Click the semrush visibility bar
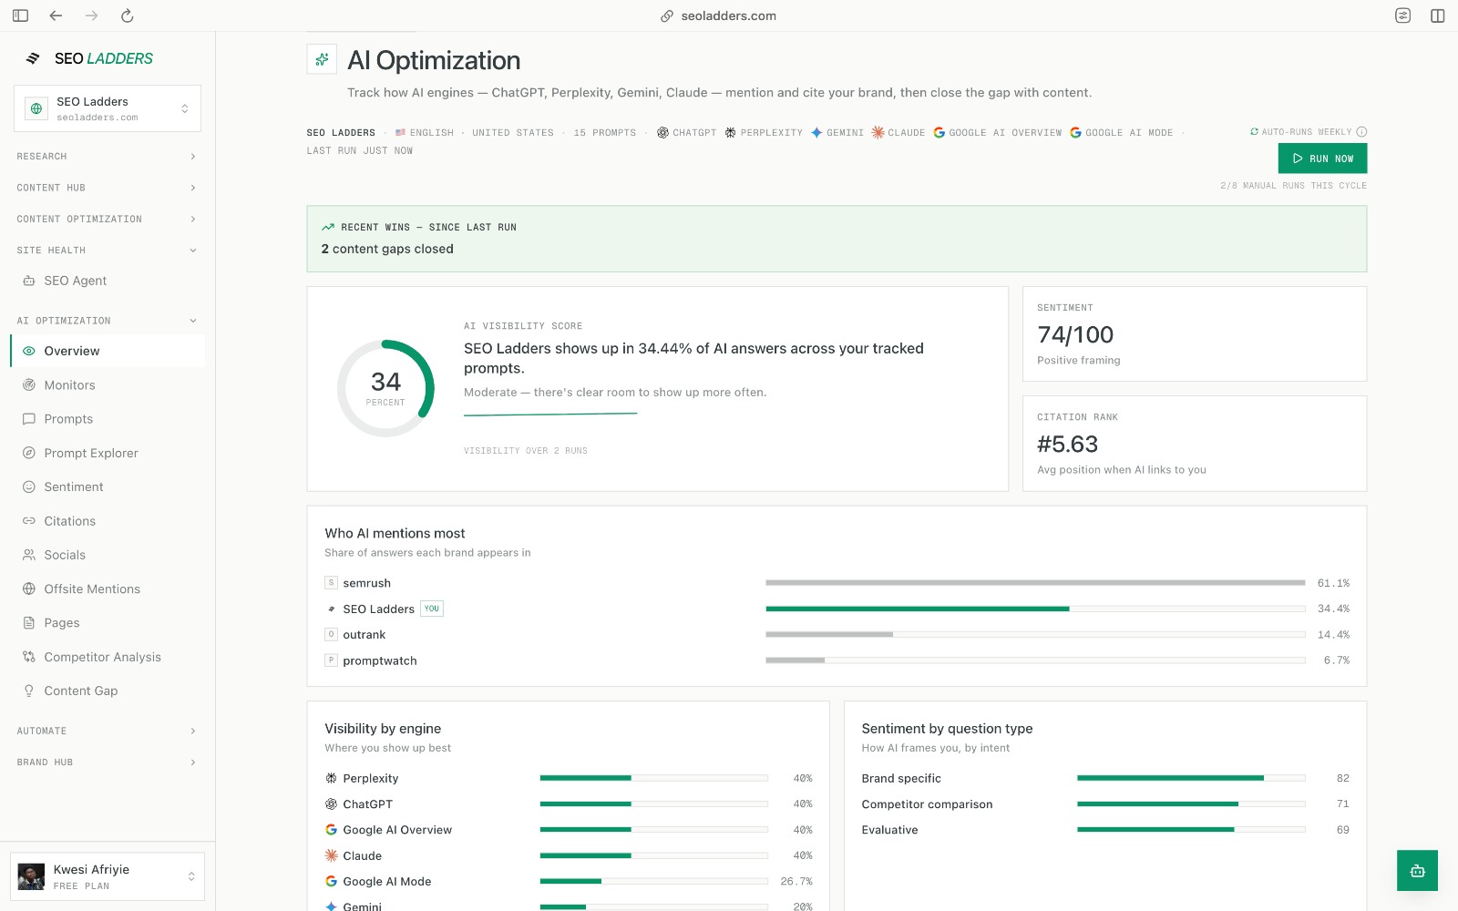The height and width of the screenshot is (911, 1458). (x=1035, y=583)
